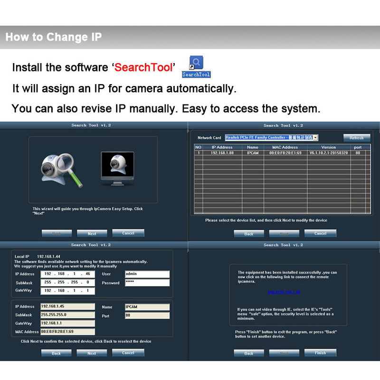Select the 192.168.1.88 IPCAM device row
380x380 pixels.
pos(282,153)
